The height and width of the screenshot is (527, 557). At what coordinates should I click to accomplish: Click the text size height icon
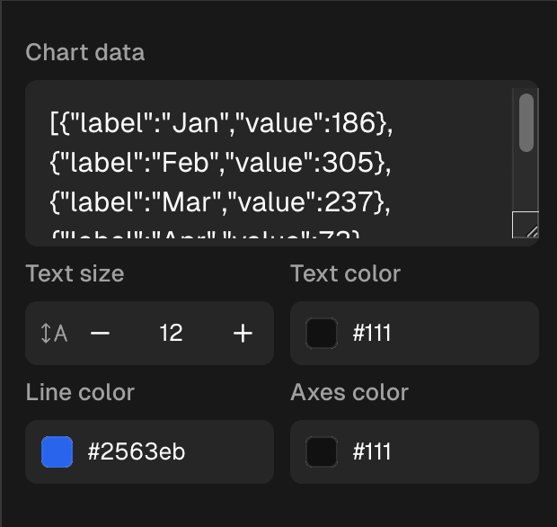click(x=54, y=334)
